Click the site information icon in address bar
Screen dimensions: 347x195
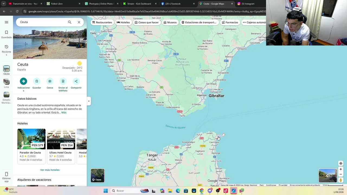coord(25,11)
